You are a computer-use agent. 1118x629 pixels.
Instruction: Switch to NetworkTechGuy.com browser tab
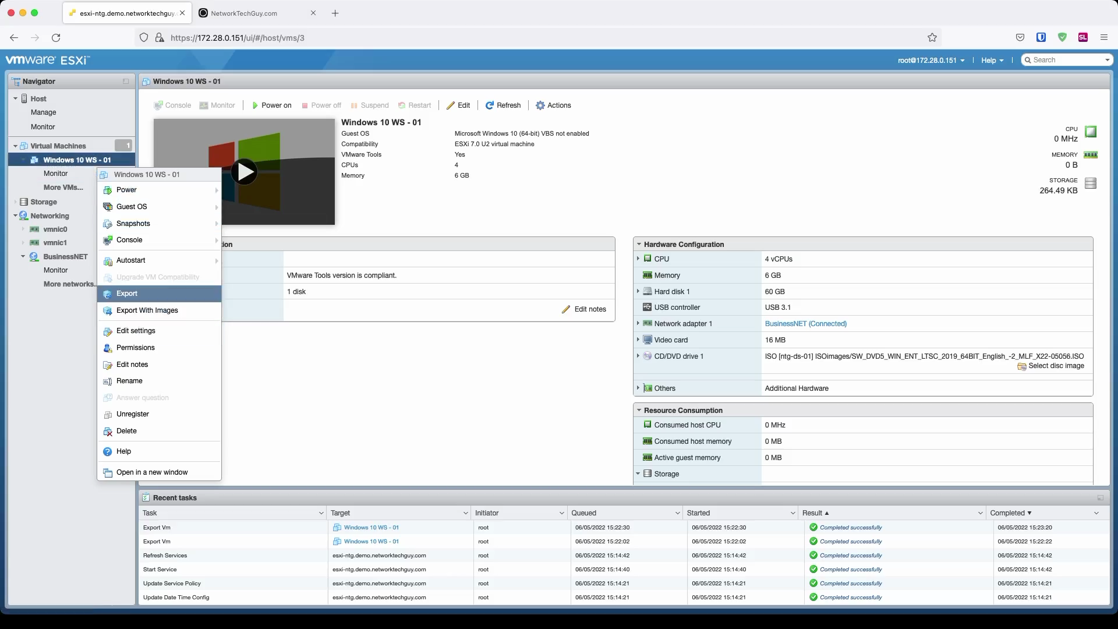(x=257, y=13)
